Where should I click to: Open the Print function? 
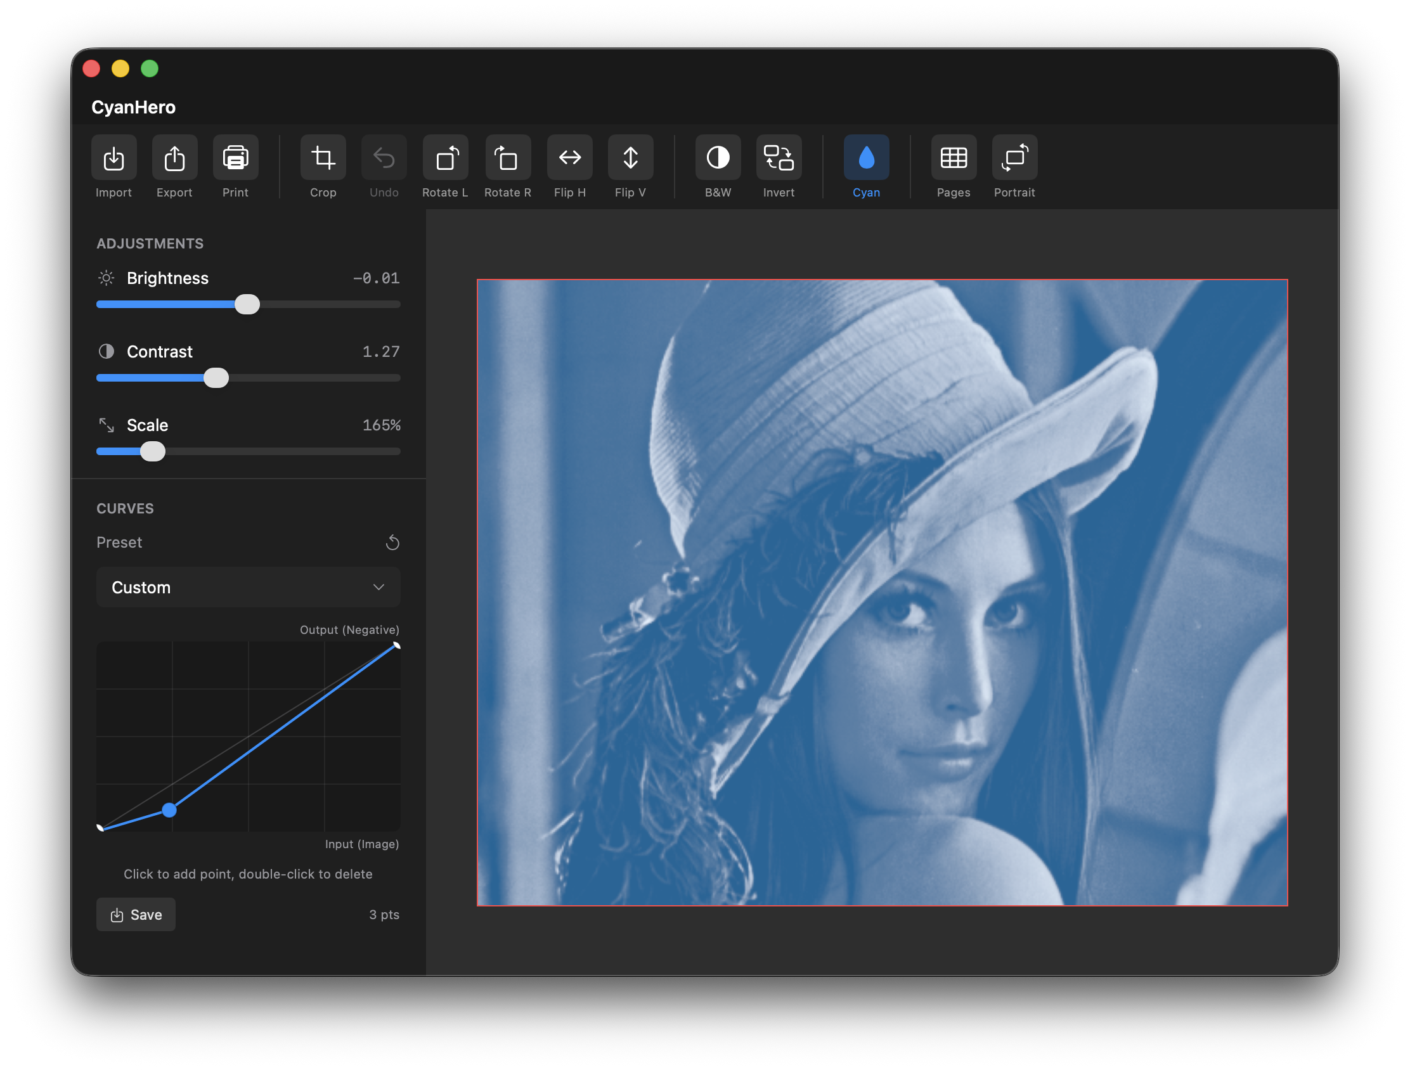pos(235,158)
